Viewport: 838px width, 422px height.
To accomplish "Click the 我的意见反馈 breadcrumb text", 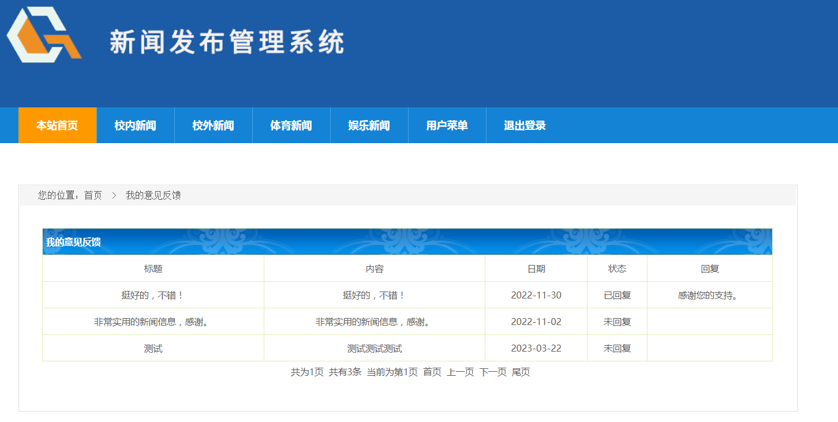I will click(154, 195).
